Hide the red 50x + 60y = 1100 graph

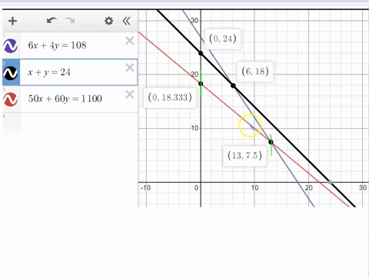point(11,100)
